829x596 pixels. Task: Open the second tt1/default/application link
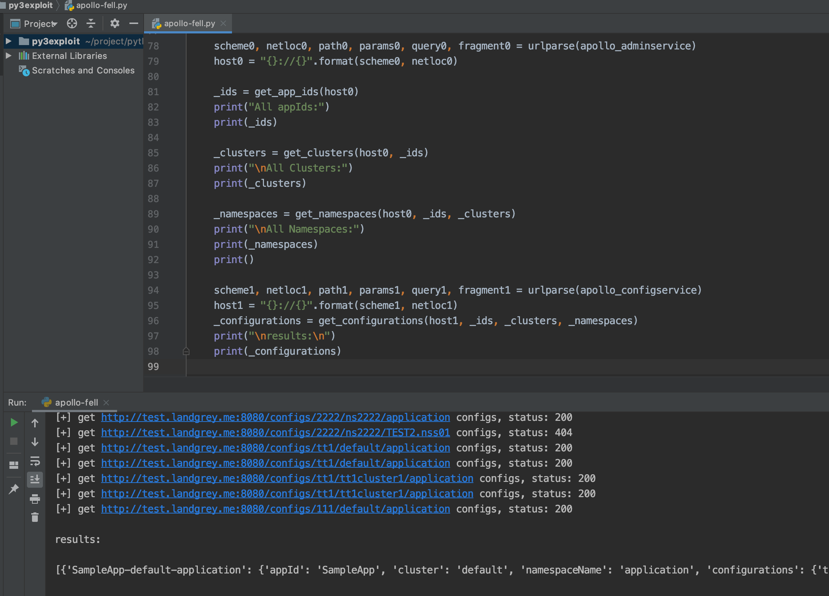pos(275,463)
